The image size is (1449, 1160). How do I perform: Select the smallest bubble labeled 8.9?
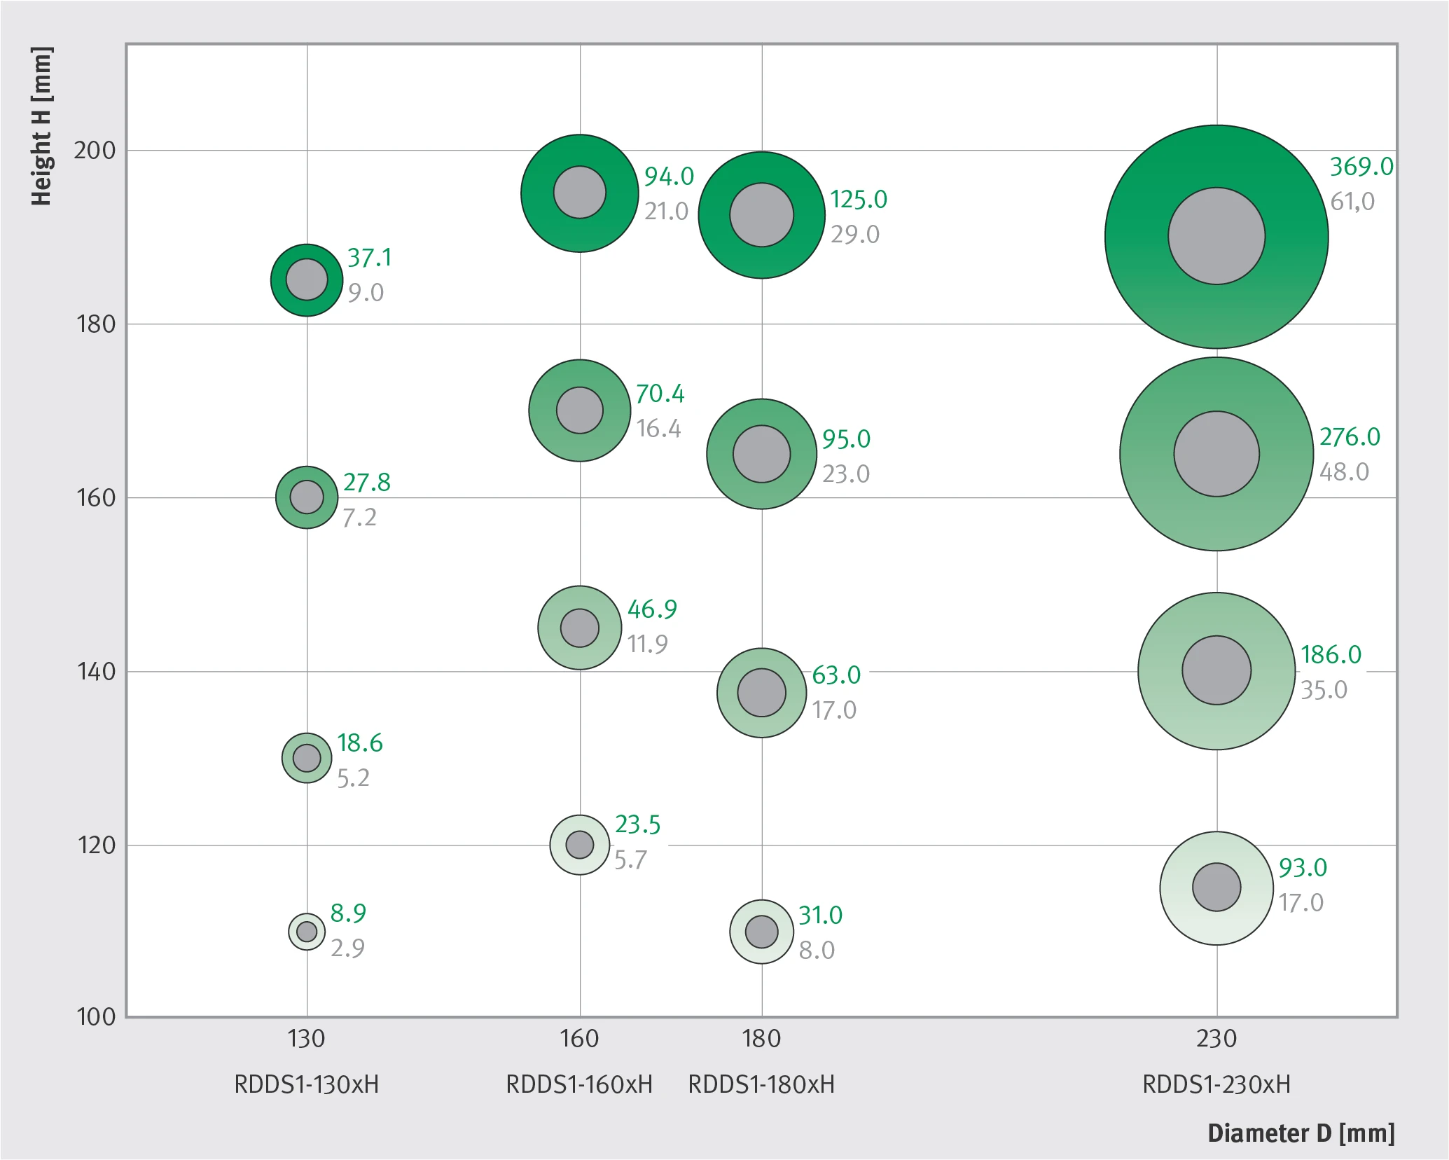307,932
